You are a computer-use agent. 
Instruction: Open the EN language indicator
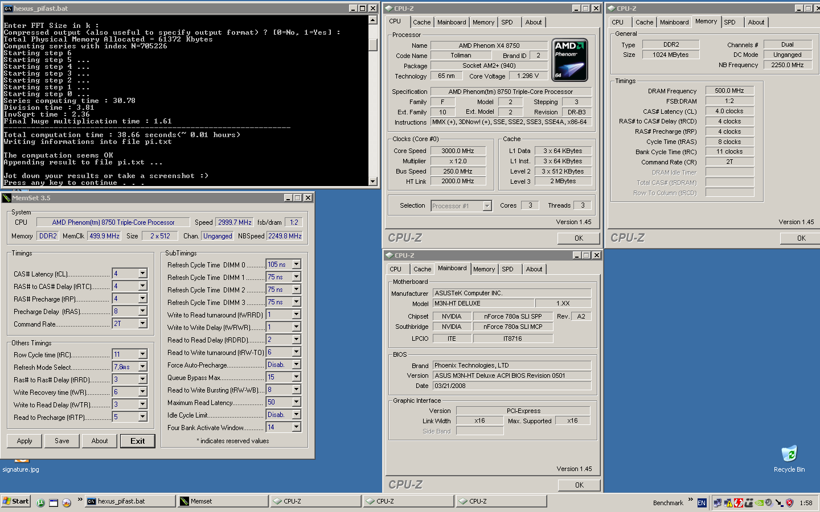click(702, 503)
